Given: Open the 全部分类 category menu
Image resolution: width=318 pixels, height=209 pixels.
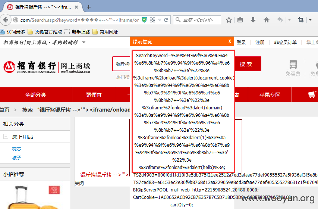Looking at the screenshot, I should click(x=36, y=95).
